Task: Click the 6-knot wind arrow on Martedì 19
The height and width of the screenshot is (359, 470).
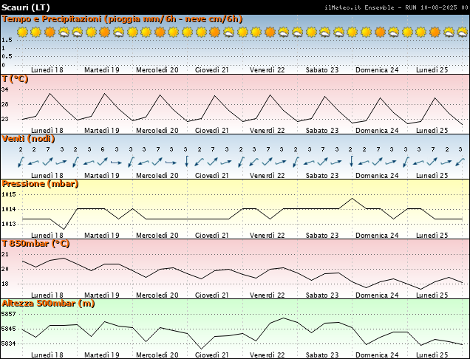Action: [103, 162]
